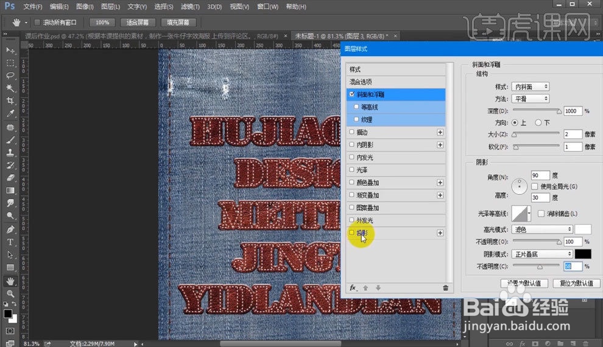Open the 文件(F) menu

coord(33,7)
